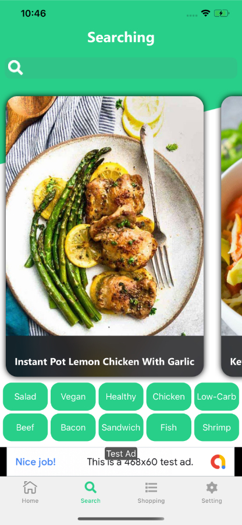Select the Search tab icon
The height and width of the screenshot is (525, 242).
[x=90, y=487]
